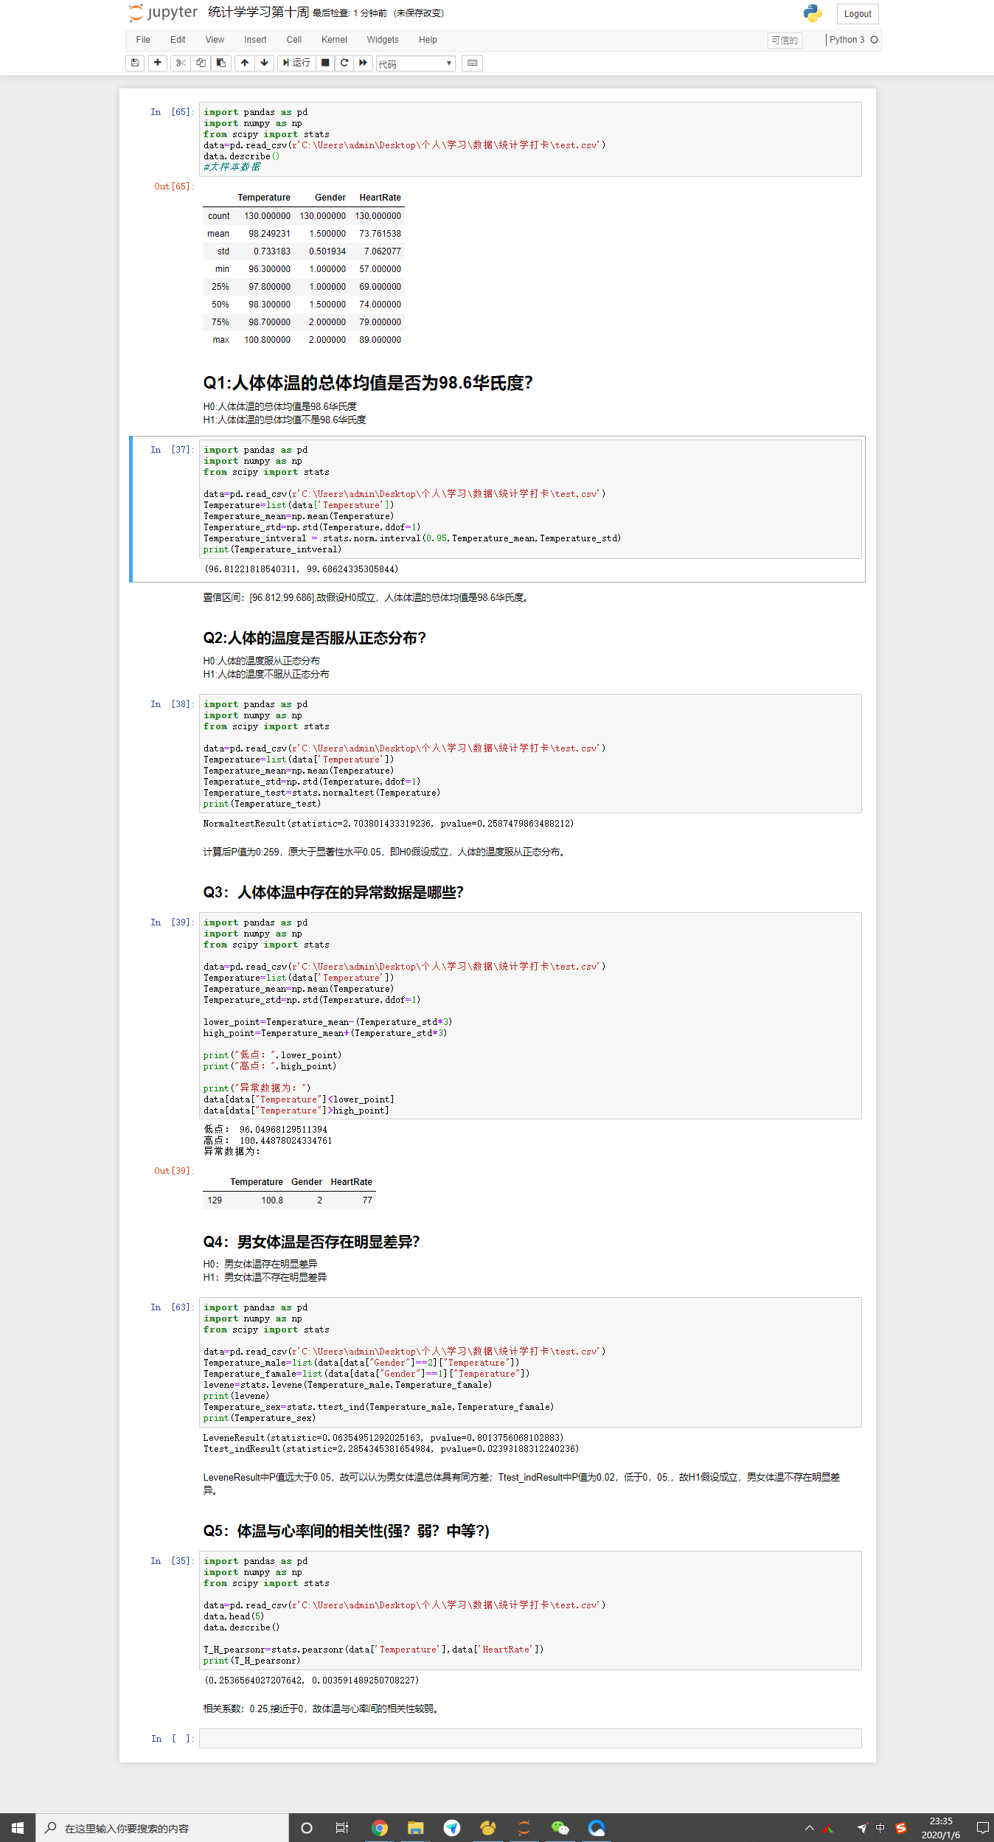This screenshot has width=994, height=1842.
Task: Click the save and checkpoint icon
Action: click(135, 63)
